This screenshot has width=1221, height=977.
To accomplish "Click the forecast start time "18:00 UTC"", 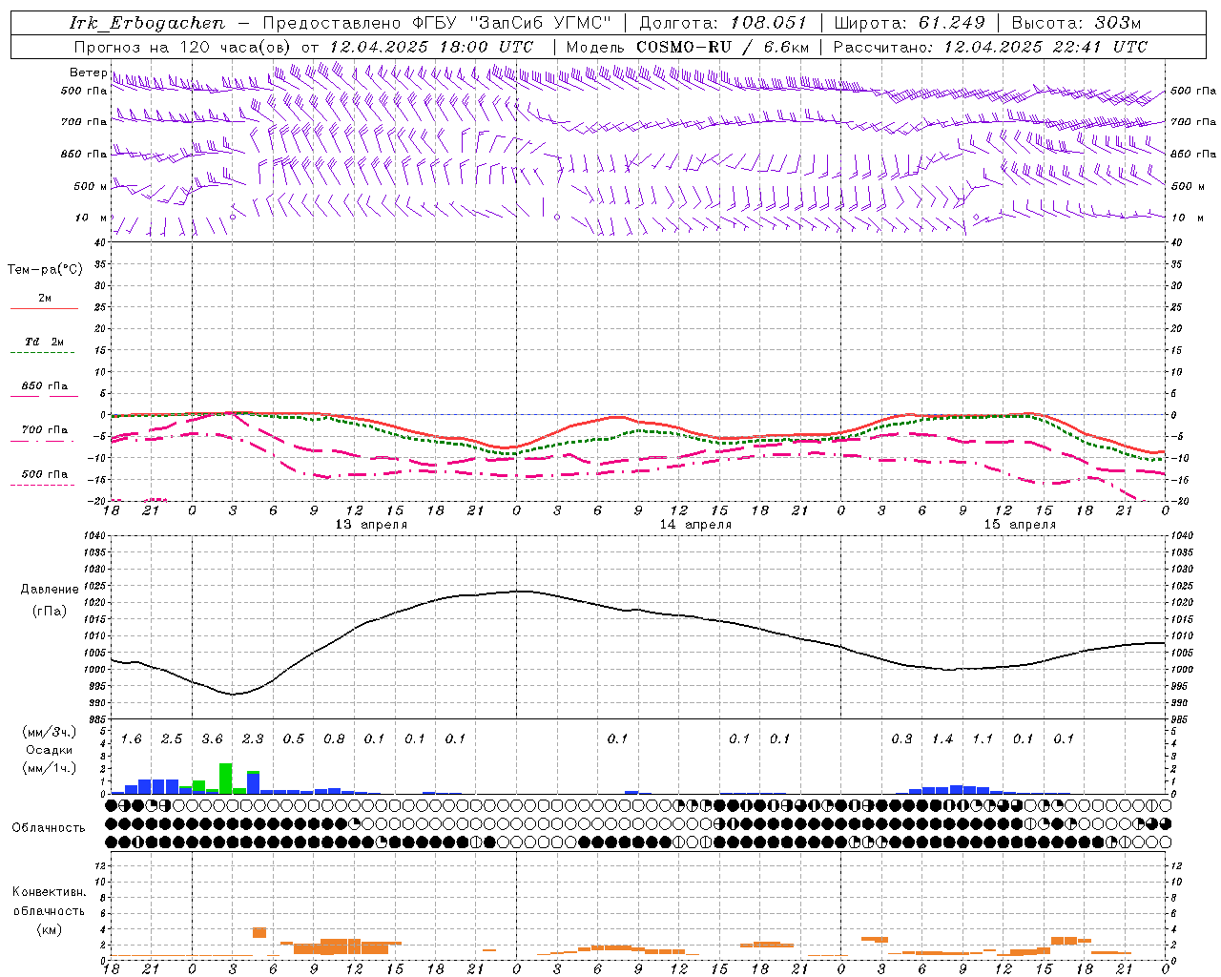I will 486,47.
